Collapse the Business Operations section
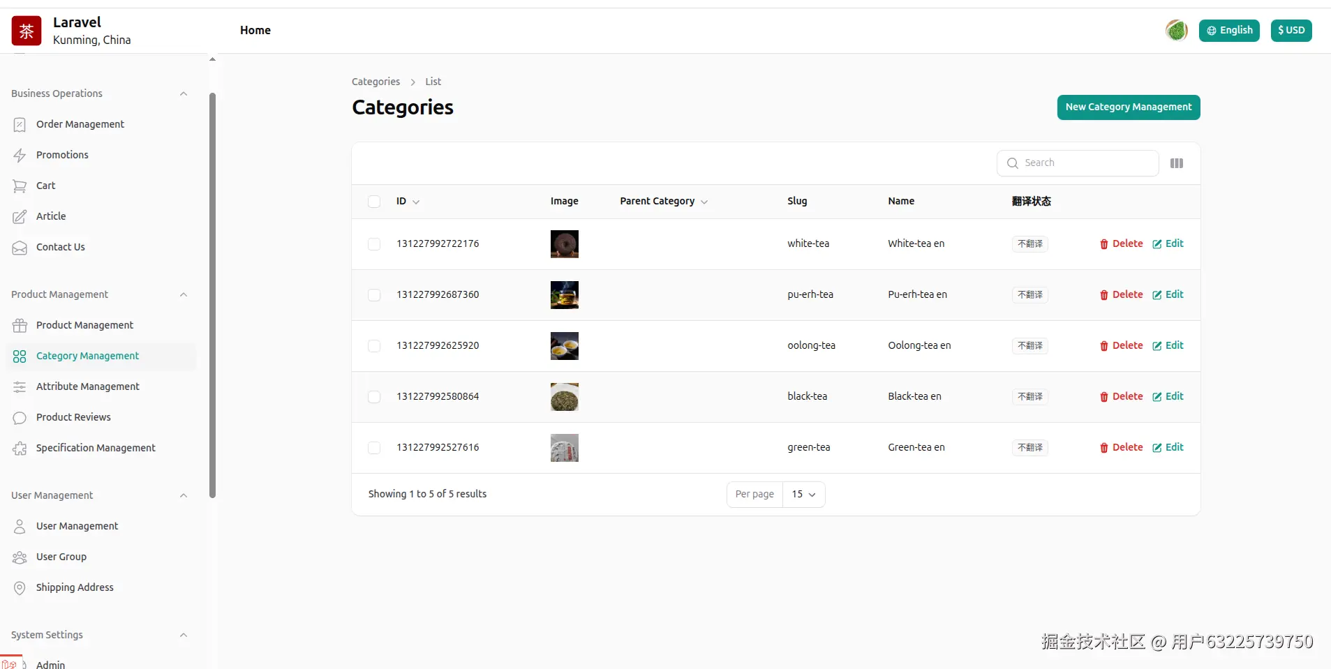The width and height of the screenshot is (1331, 669). [x=184, y=94]
